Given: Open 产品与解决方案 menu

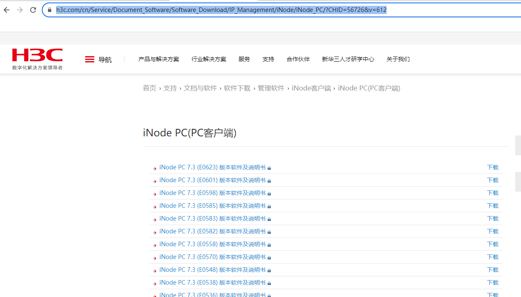Looking at the screenshot, I should point(159,59).
